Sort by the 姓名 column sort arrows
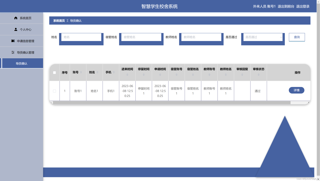Image resolution: width=320 pixels, height=181 pixels. pos(97,72)
